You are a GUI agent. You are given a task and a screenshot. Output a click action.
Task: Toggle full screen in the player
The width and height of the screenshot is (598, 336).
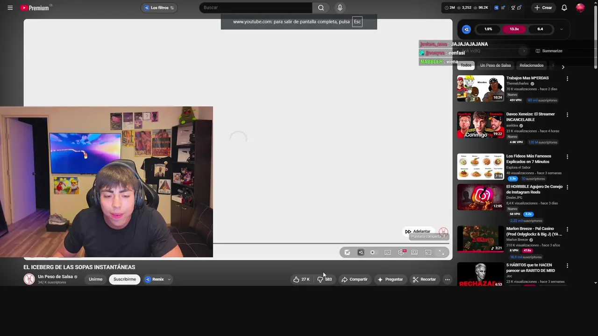point(441,252)
